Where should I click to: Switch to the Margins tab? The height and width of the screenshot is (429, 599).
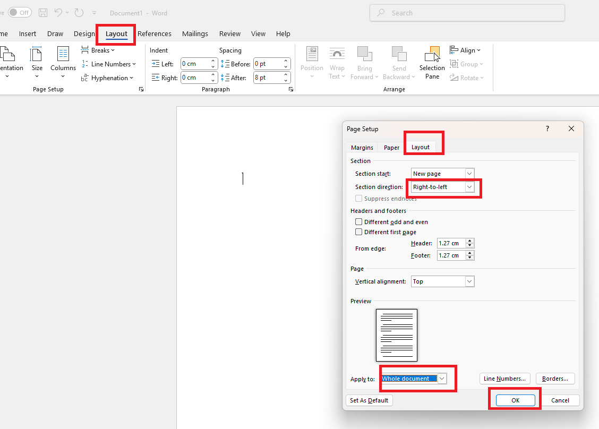click(x=362, y=148)
